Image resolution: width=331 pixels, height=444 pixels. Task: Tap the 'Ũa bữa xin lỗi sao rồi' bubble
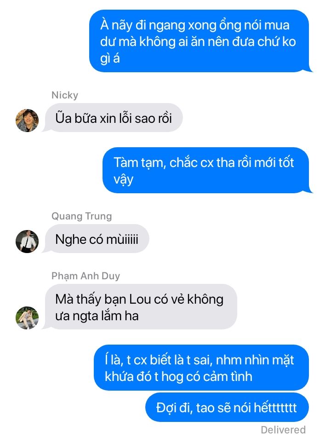[x=112, y=117]
